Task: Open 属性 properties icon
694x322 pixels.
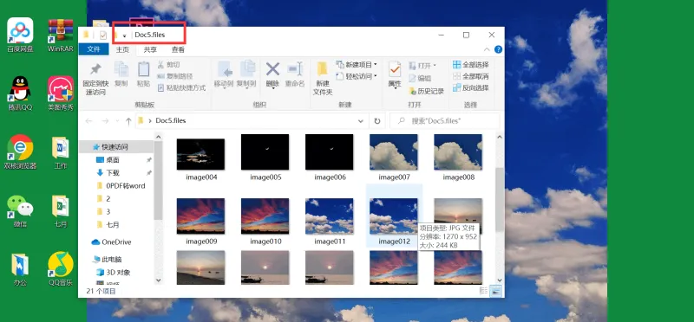Action: click(395, 69)
